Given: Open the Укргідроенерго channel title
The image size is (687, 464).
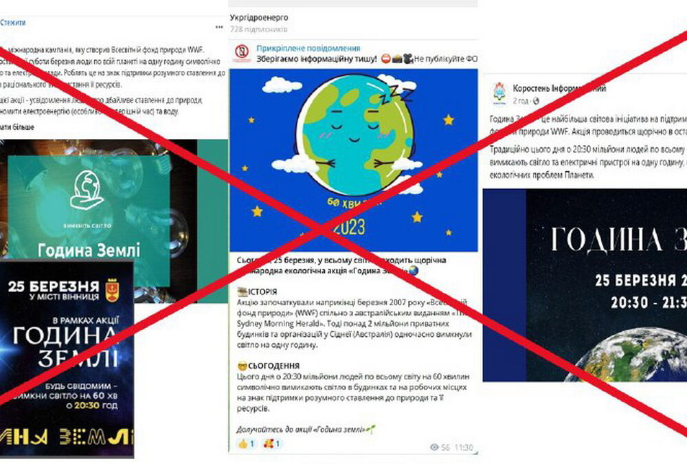Looking at the screenshot, I should [x=259, y=18].
